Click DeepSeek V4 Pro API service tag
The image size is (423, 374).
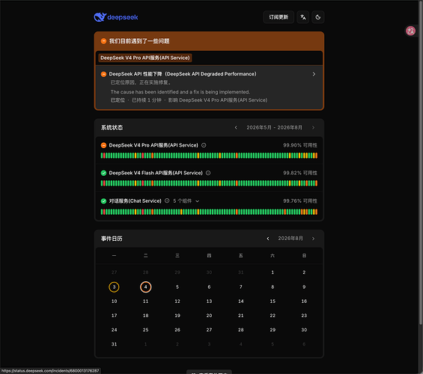point(145,58)
